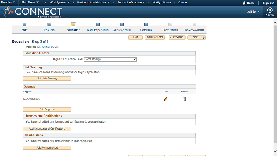Screen dimensions: 277x156
Task: Click Add Degrees button
Action: [x=47, y=110]
